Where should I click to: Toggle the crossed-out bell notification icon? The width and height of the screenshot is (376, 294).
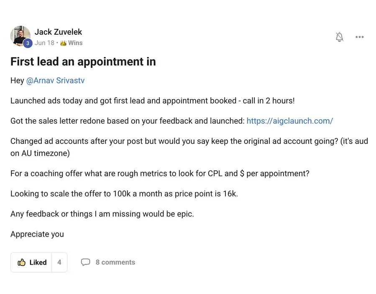[340, 37]
